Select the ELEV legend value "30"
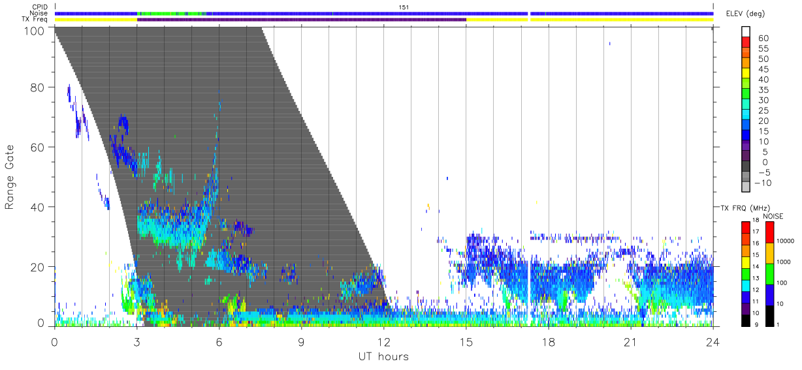802x370 pixels. coord(763,100)
